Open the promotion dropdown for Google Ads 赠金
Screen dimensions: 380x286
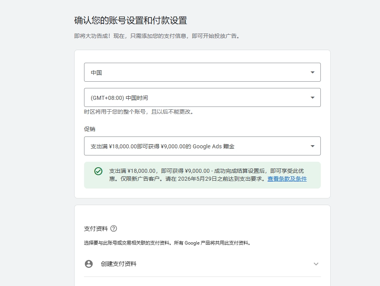(202, 146)
